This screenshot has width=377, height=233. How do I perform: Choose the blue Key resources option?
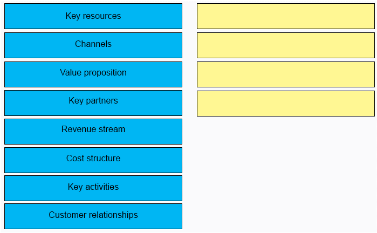click(x=93, y=16)
